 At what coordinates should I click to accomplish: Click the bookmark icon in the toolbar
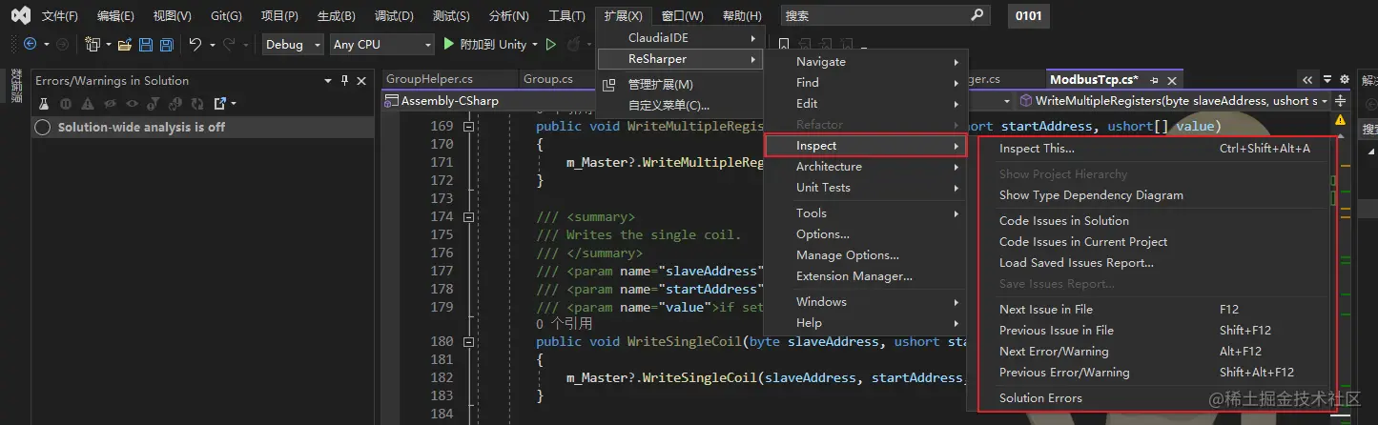click(x=783, y=44)
